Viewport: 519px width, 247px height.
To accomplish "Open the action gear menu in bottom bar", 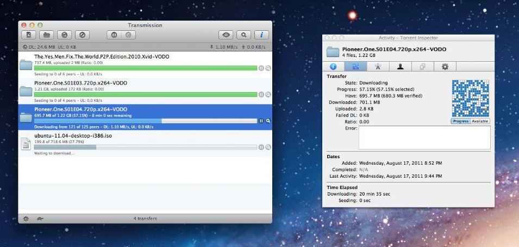I will coord(26,219).
